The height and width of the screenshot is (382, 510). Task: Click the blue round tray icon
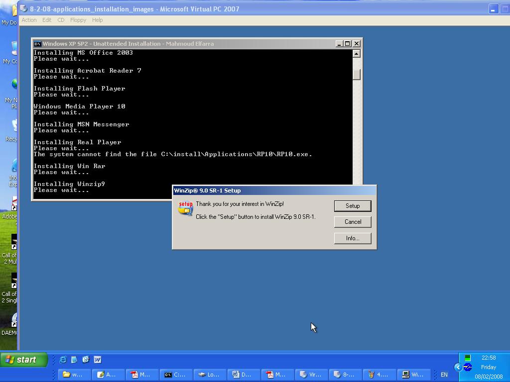(468, 367)
